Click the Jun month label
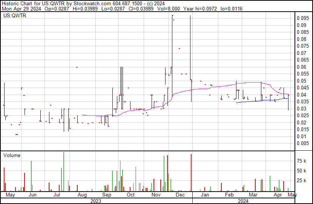This screenshot has height=204, width=313. coord(32,195)
